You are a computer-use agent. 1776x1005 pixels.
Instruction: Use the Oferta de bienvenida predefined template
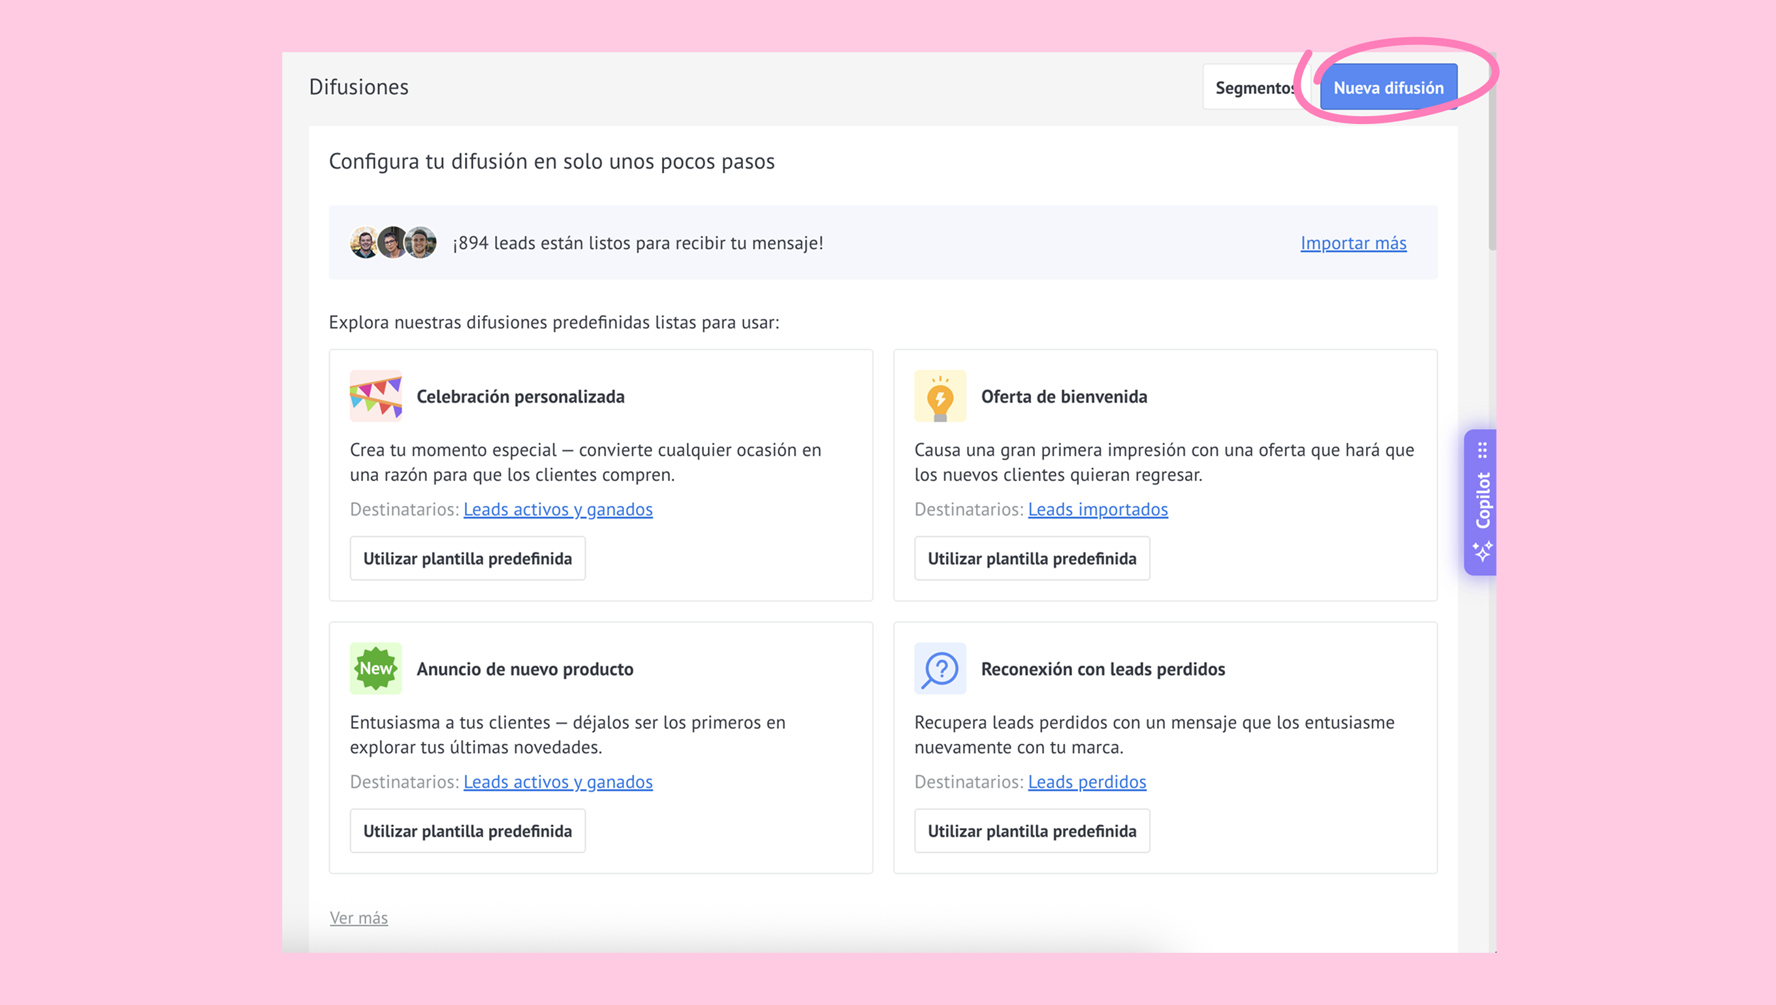pos(1032,559)
